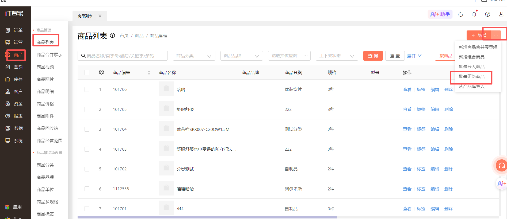Open notifications bell icon
Viewport: 507px width, 219px height.
pos(474,14)
